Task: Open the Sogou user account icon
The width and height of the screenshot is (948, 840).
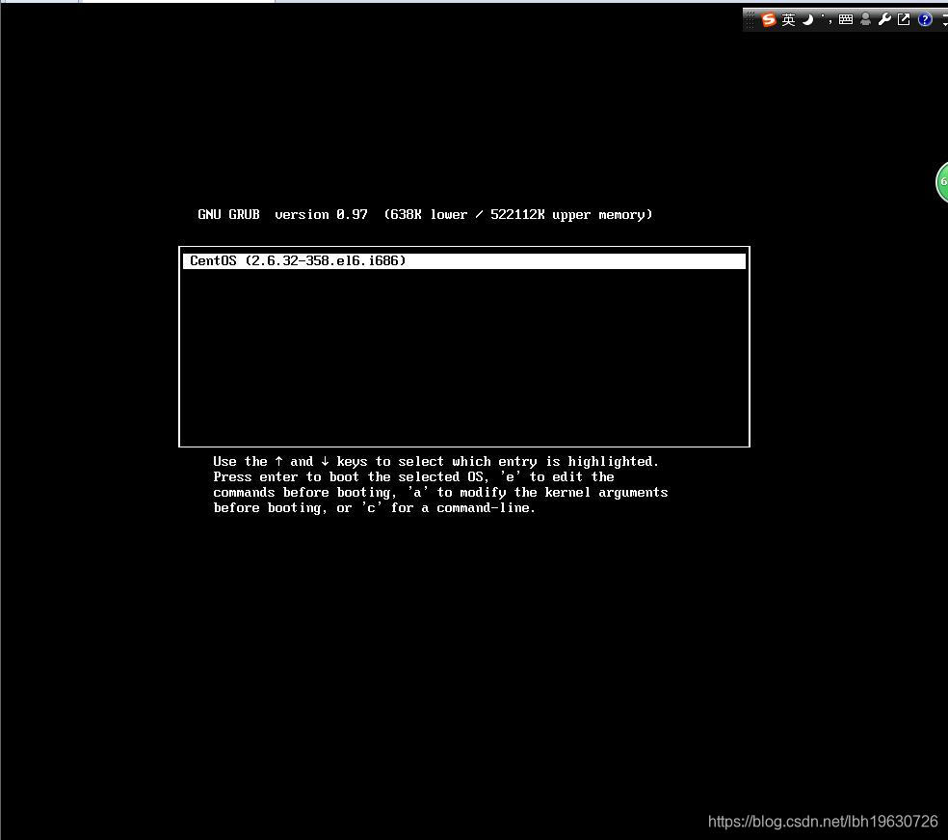Action: coord(865,19)
